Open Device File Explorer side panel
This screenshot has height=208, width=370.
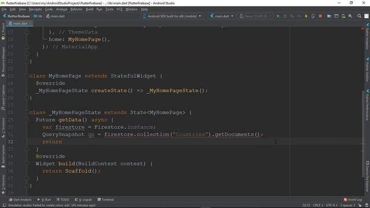tap(368, 176)
